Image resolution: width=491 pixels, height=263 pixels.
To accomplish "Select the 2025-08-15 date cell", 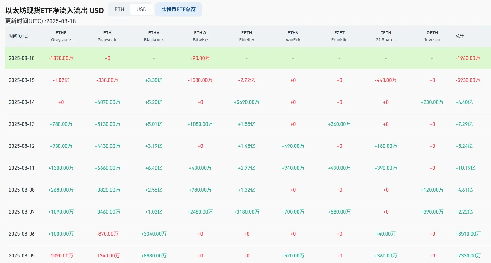I will (22, 80).
